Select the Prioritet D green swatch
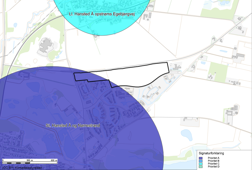 pos(201,167)
